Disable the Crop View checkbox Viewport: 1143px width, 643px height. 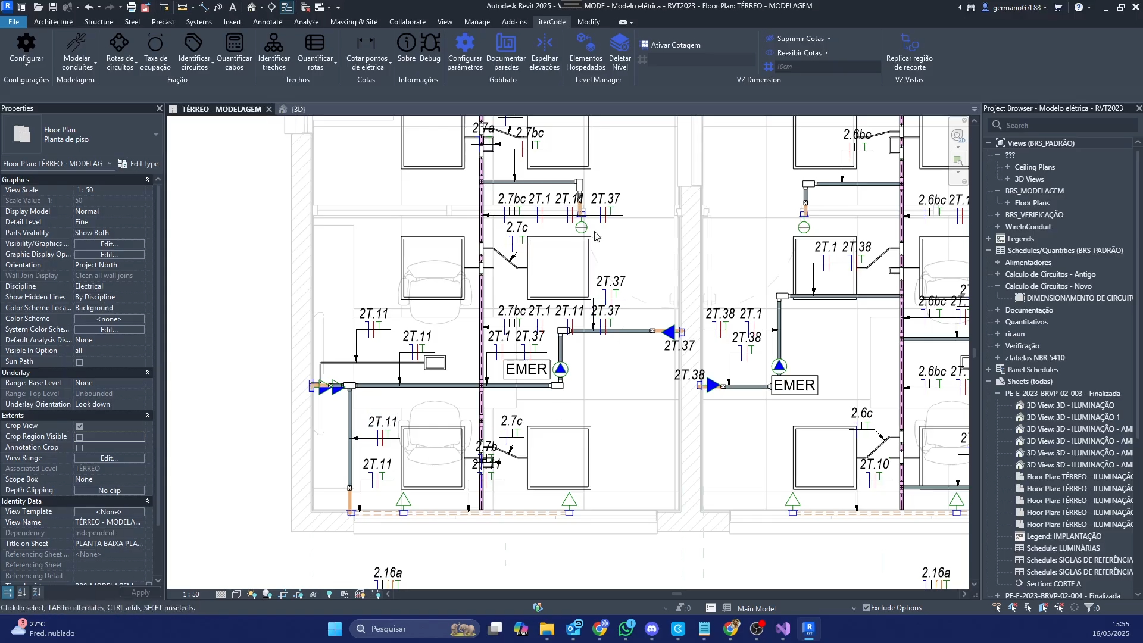(x=79, y=426)
